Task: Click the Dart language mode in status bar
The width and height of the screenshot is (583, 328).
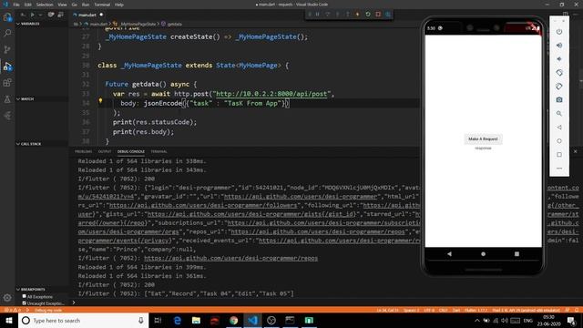Action: click(456, 310)
